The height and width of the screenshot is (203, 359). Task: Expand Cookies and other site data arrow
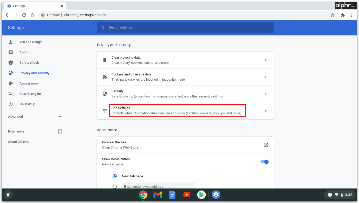point(266,77)
